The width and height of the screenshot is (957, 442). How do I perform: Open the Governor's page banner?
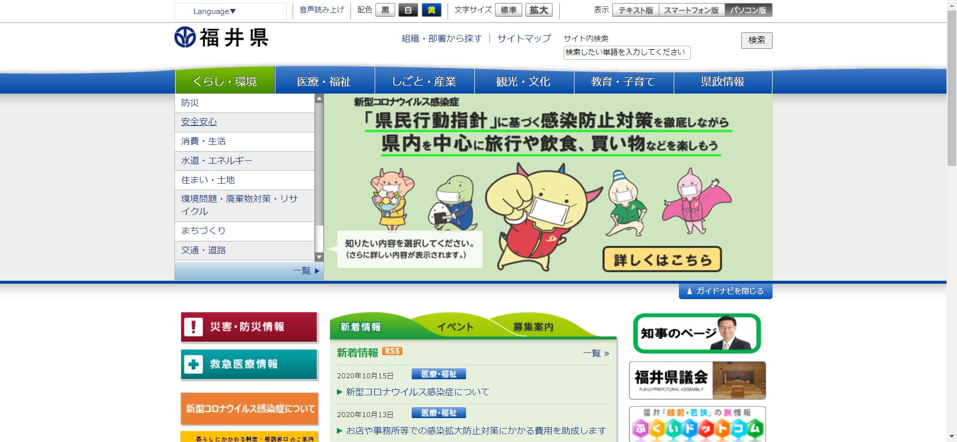point(697,333)
